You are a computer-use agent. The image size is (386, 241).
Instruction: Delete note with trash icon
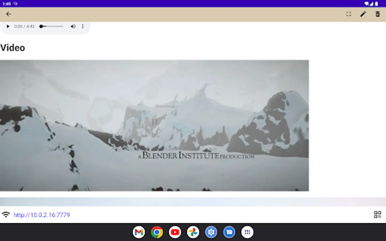point(377,14)
